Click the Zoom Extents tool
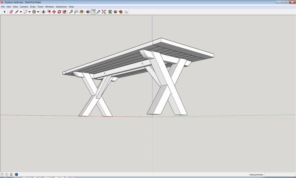The height and width of the screenshot is (178, 296). pyautogui.click(x=104, y=12)
